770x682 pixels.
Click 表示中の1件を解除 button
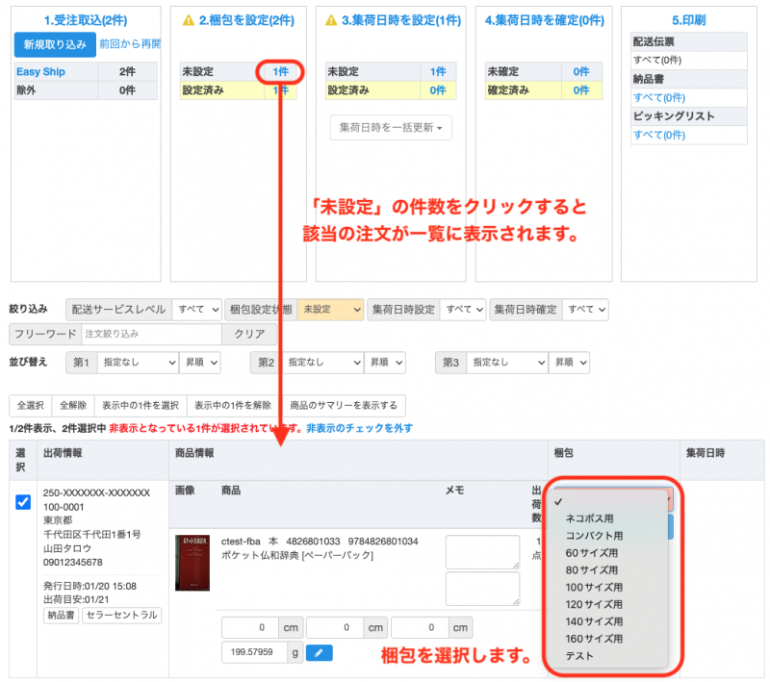pos(233,406)
